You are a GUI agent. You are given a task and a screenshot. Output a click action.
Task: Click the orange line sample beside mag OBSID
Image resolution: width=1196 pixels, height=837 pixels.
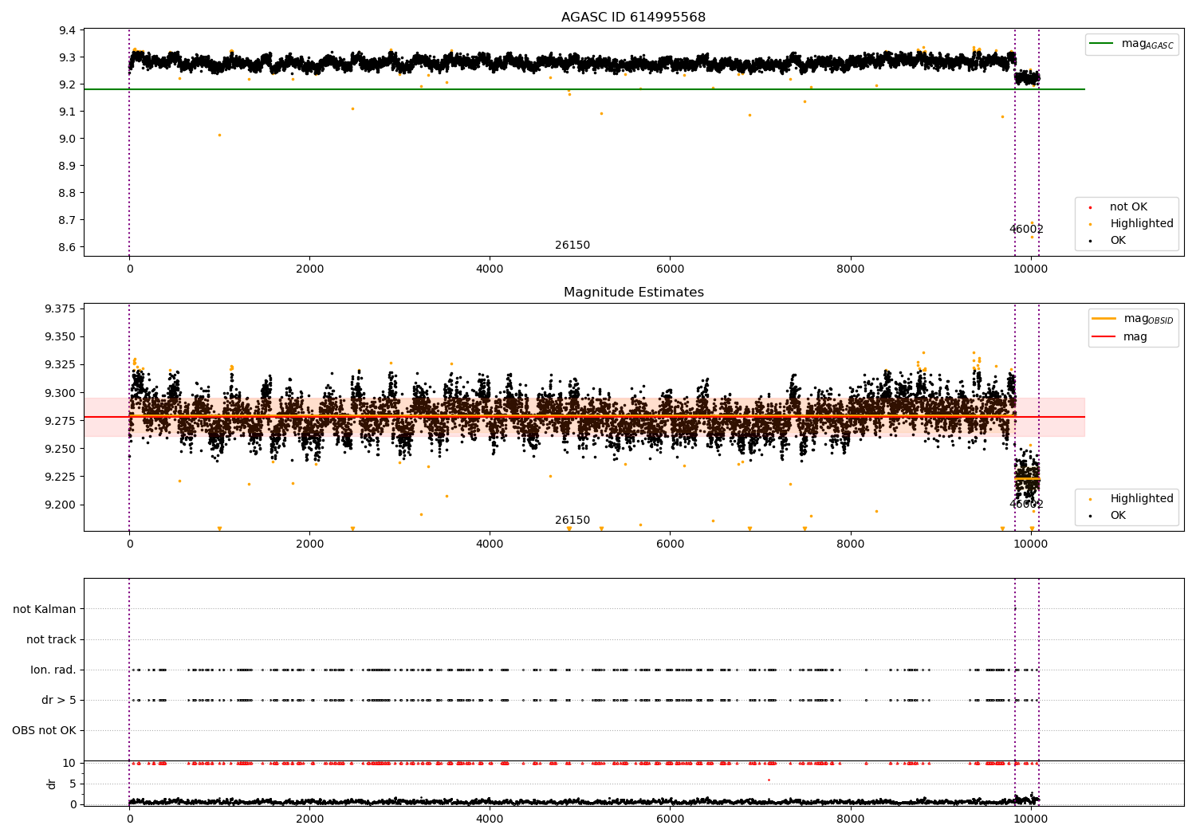point(1104,319)
